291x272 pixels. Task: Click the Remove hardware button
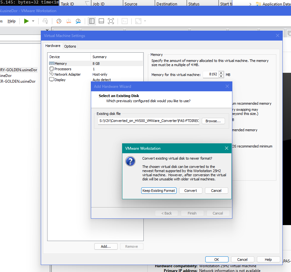click(132, 246)
